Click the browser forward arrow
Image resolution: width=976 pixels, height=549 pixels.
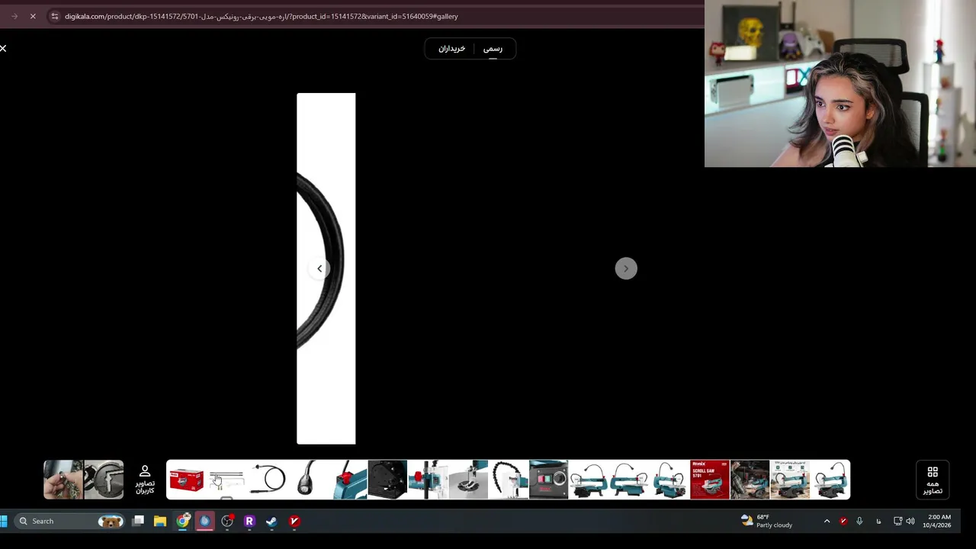pyautogui.click(x=14, y=16)
